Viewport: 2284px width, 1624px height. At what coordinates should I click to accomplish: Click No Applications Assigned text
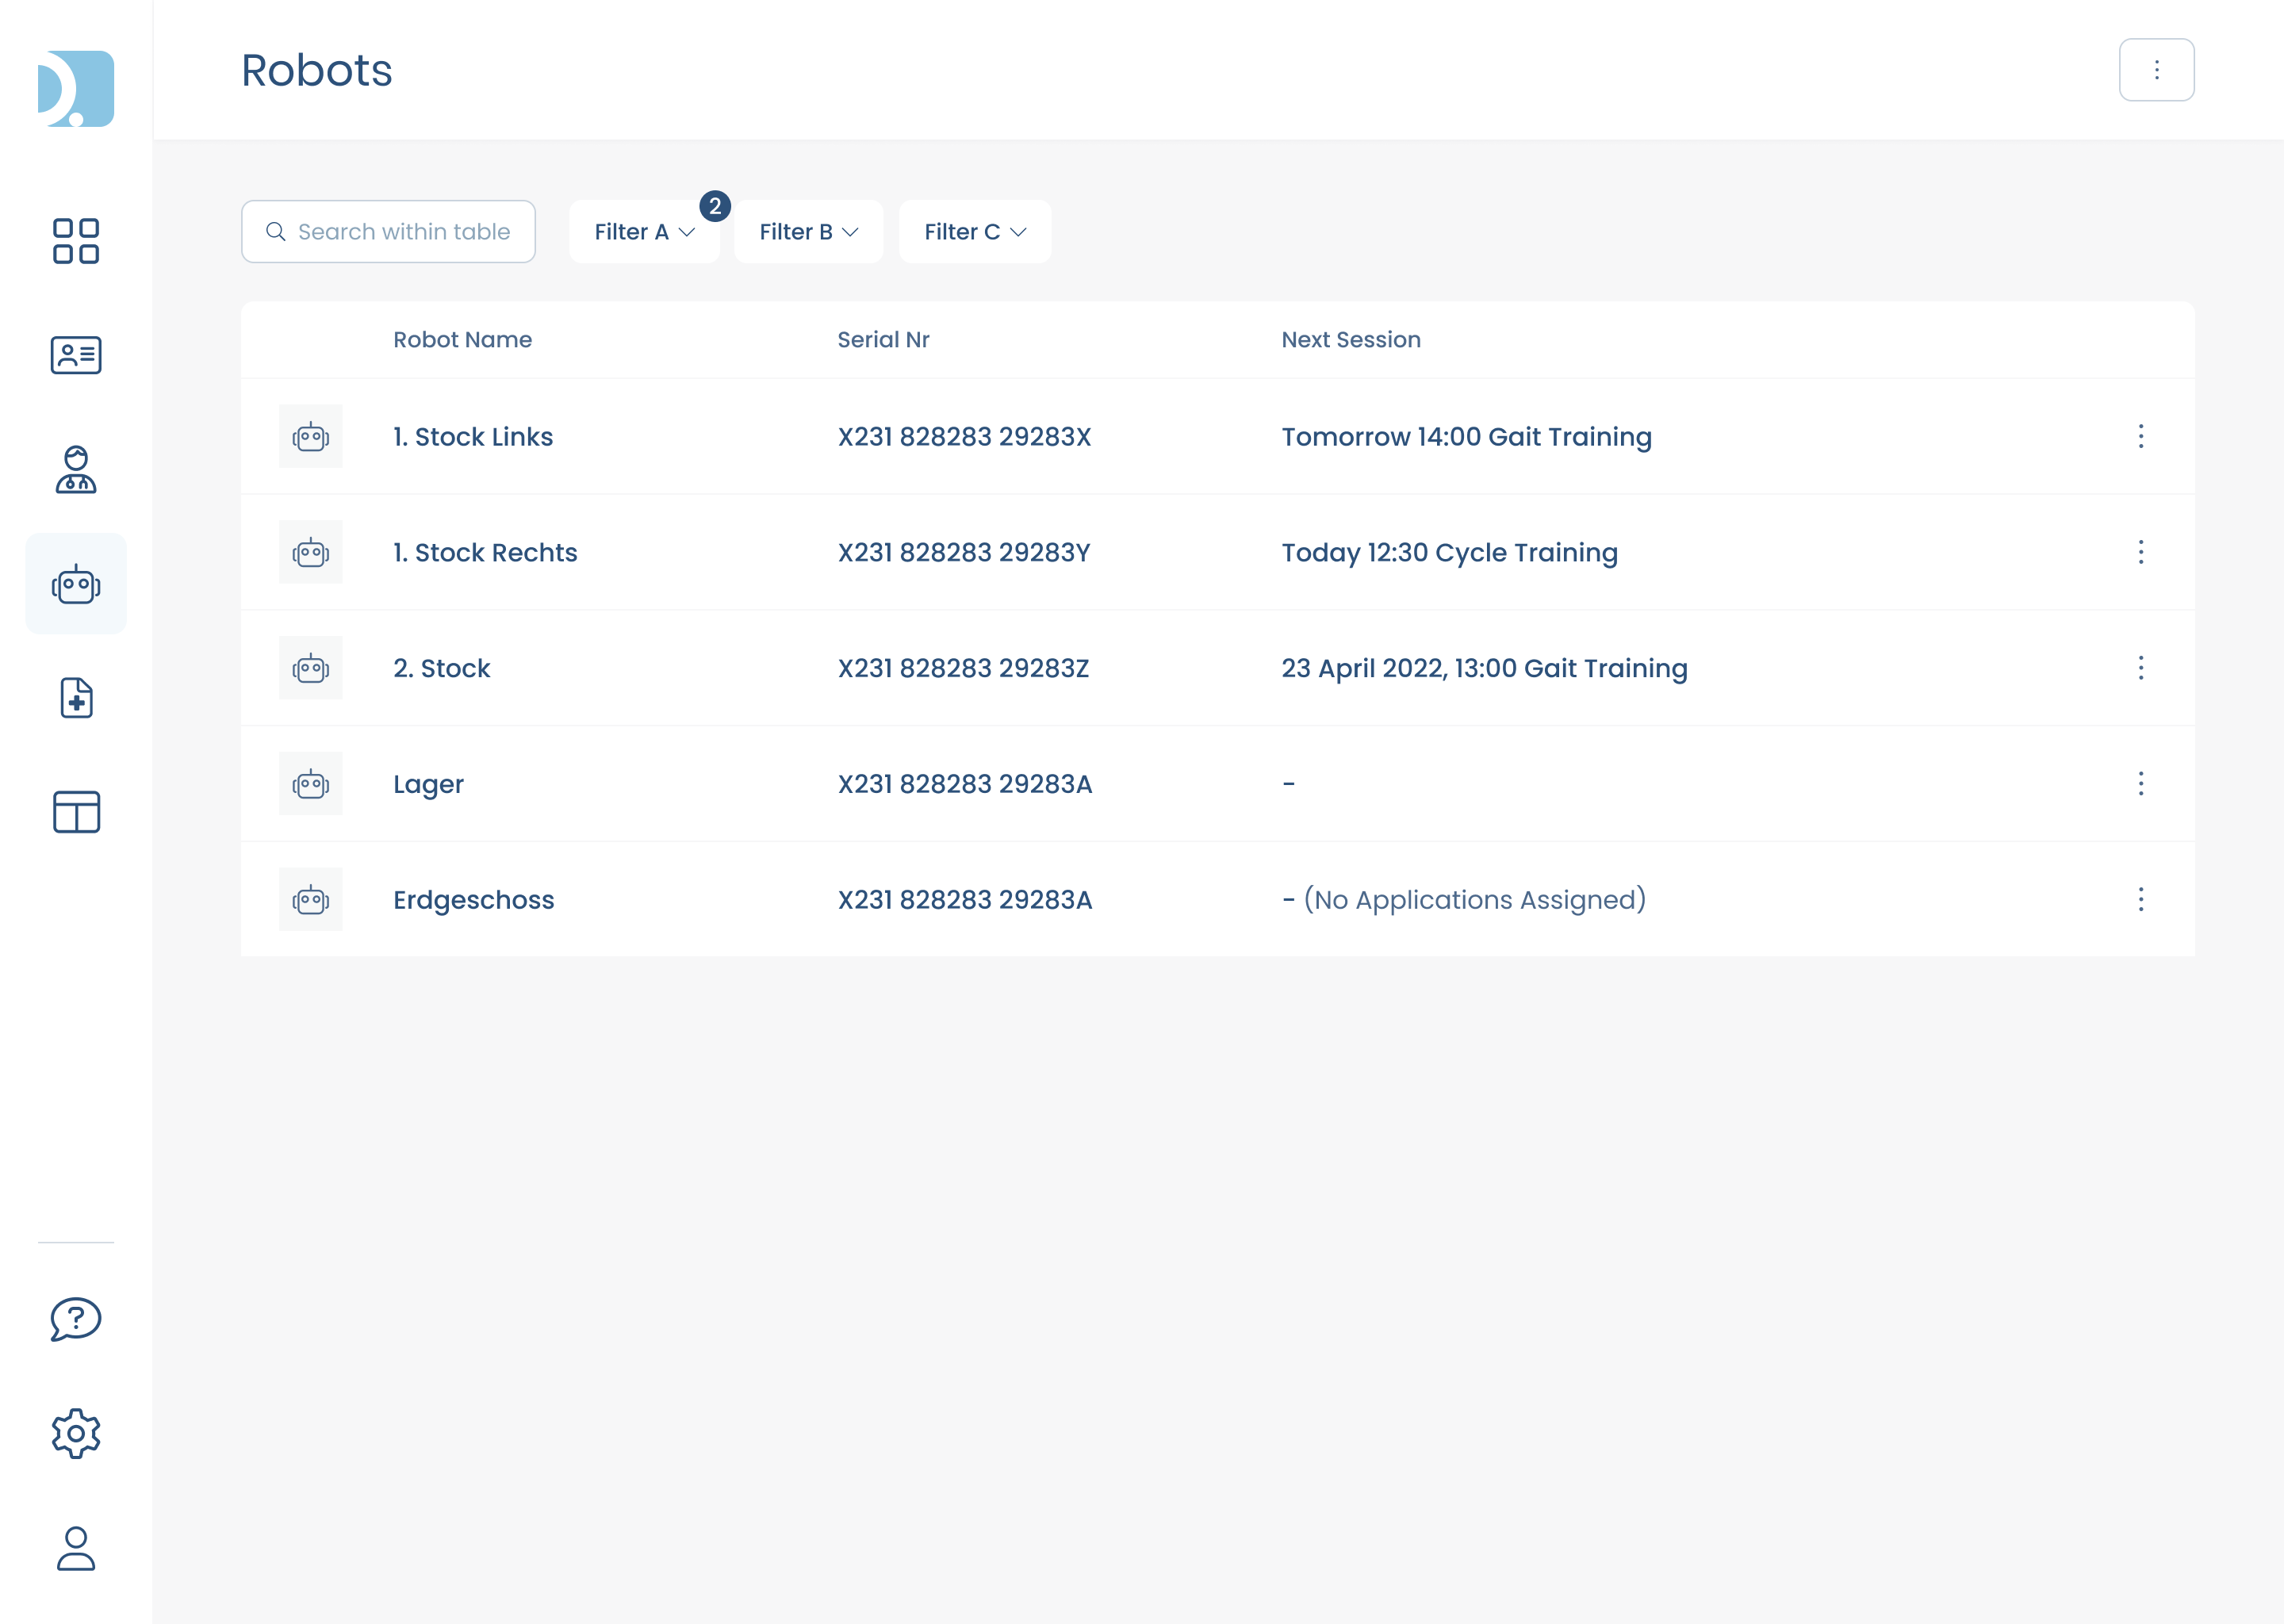click(1474, 900)
